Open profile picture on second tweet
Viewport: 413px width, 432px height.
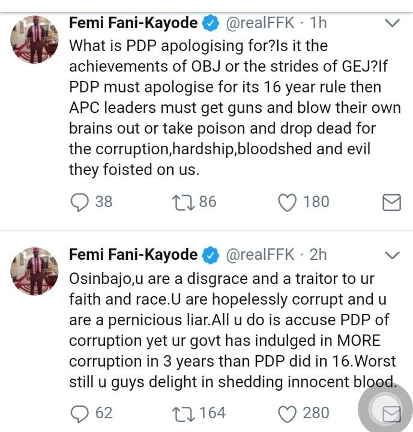pyautogui.click(x=35, y=271)
